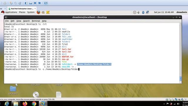This screenshot has width=188, height=106.
Task: Click the newLINK symlink name
Action: pyautogui.click(x=66, y=67)
